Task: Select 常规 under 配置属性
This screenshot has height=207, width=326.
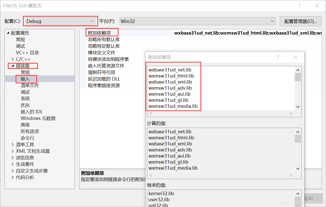Action: [20, 40]
